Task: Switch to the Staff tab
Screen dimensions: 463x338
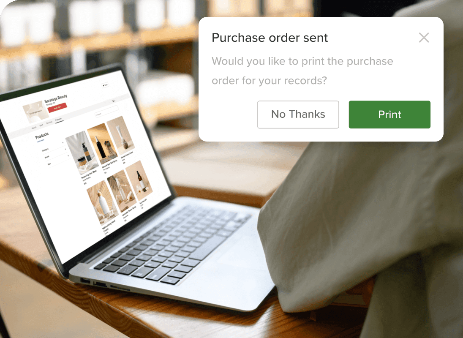Action: 41,125
